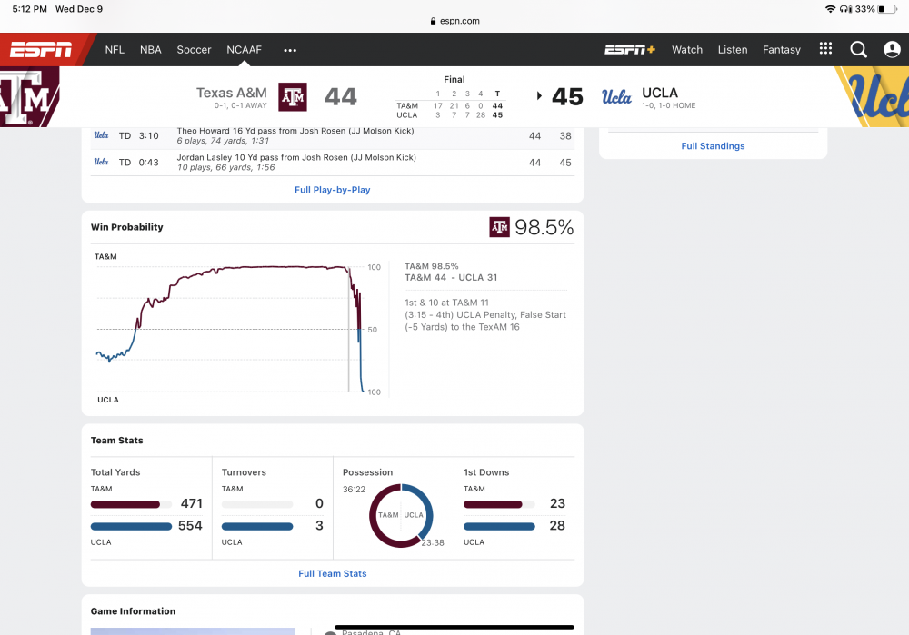Tap the espn.com address bar

pyautogui.click(x=453, y=21)
